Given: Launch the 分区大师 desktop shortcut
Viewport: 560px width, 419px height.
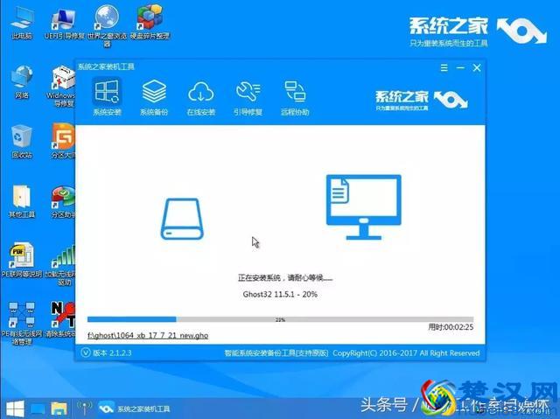Looking at the screenshot, I should 63,141.
